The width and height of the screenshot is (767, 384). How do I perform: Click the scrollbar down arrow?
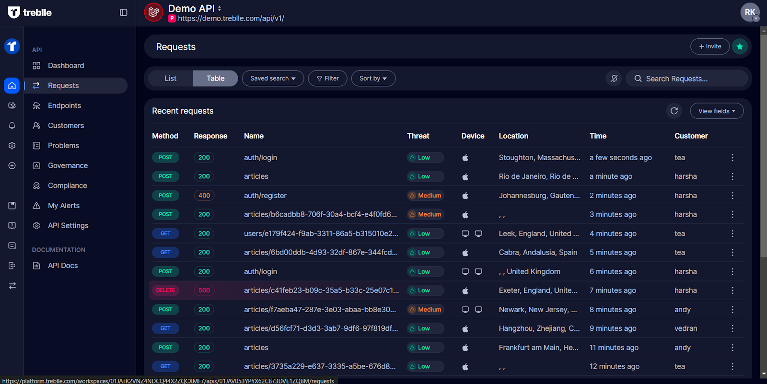click(x=763, y=373)
